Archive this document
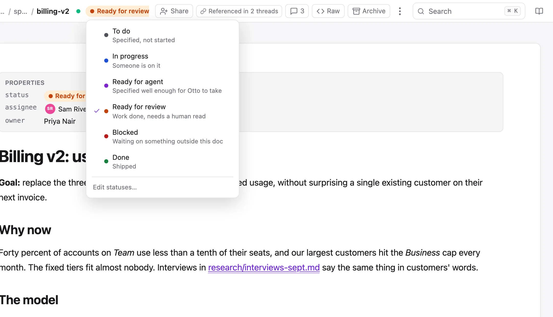The height and width of the screenshot is (317, 553). pos(369,11)
